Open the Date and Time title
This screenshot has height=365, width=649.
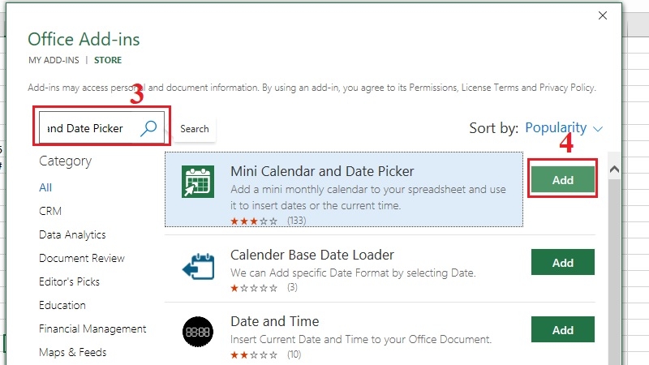point(275,321)
